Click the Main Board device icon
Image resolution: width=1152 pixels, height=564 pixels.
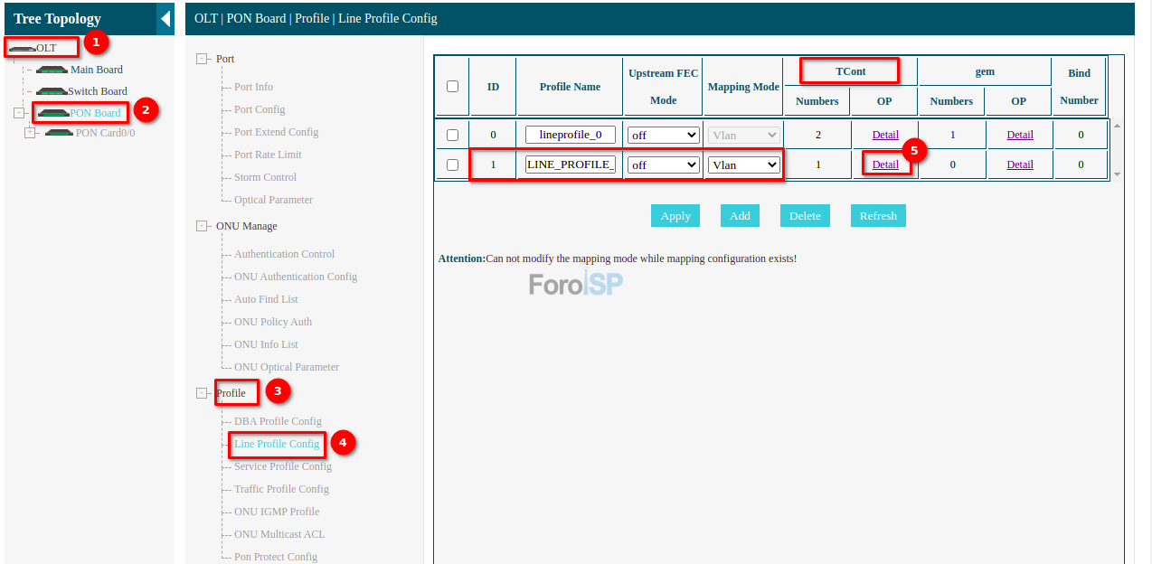(52, 70)
